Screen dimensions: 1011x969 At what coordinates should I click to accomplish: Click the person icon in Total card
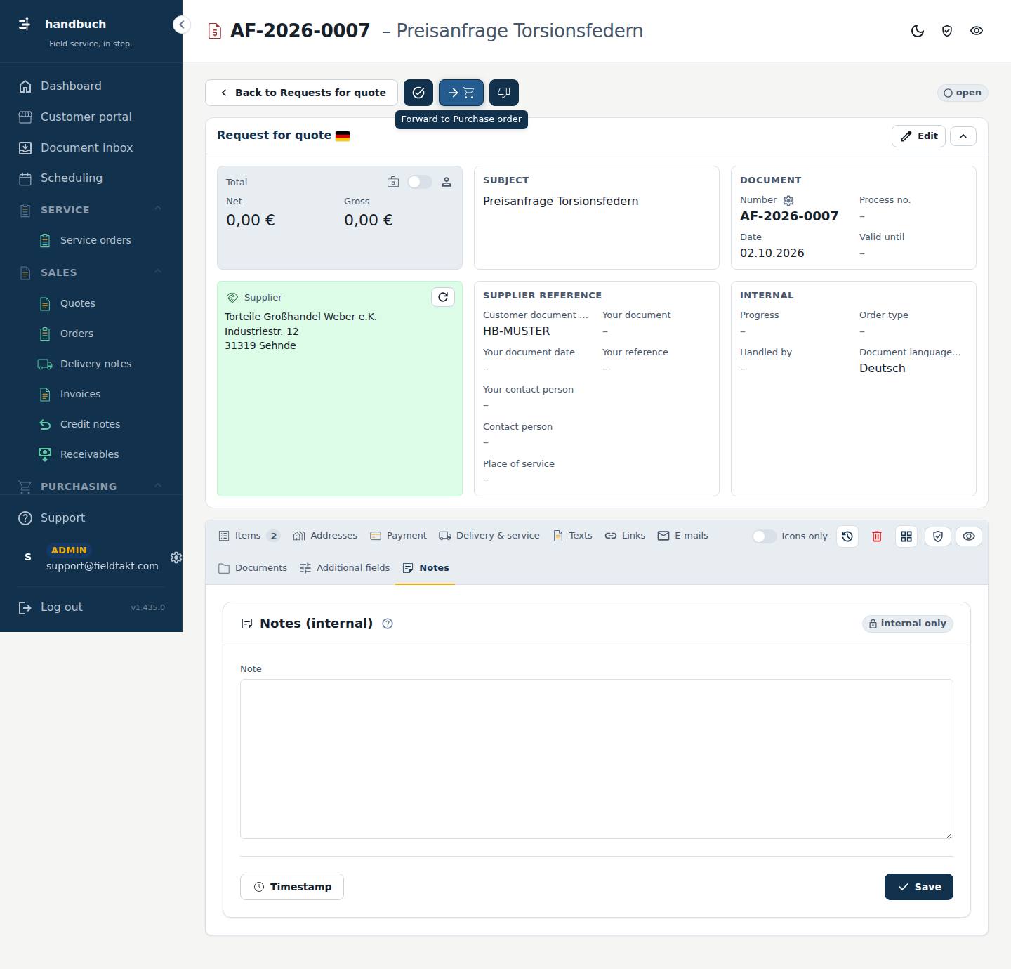[447, 183]
